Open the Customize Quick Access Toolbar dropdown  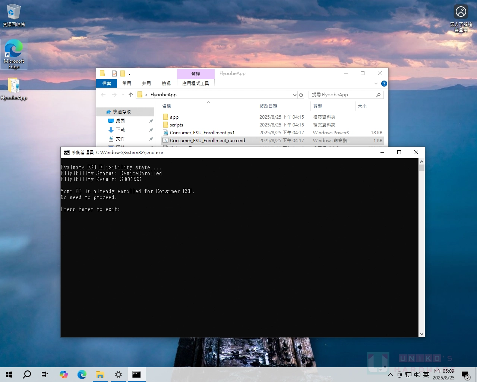pyautogui.click(x=129, y=74)
